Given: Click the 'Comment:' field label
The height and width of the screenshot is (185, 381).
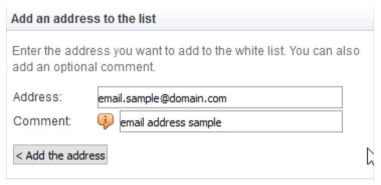Looking at the screenshot, I should [x=42, y=121].
